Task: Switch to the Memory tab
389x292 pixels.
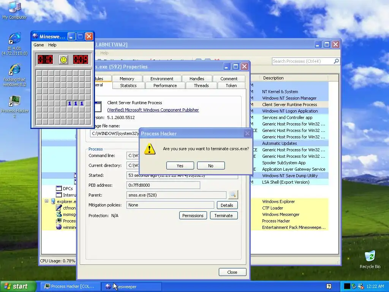Action: tap(127, 79)
